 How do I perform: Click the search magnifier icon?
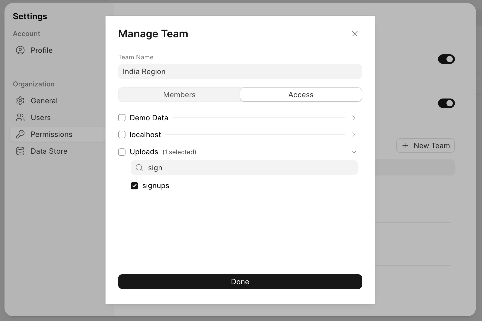coord(139,168)
